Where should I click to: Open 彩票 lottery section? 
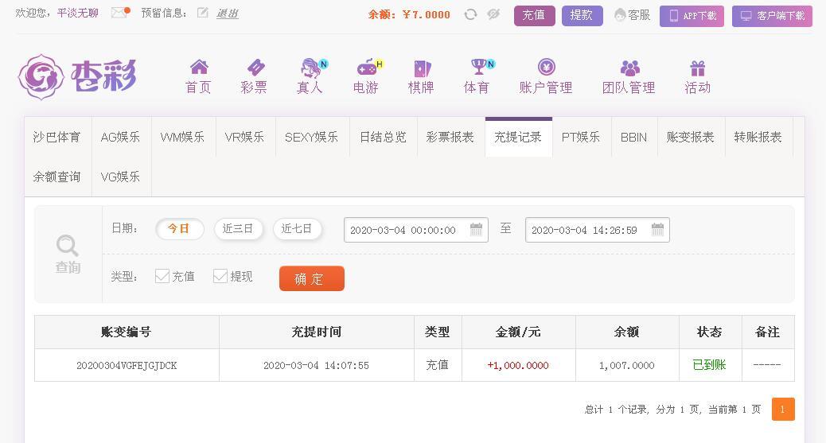pyautogui.click(x=254, y=76)
